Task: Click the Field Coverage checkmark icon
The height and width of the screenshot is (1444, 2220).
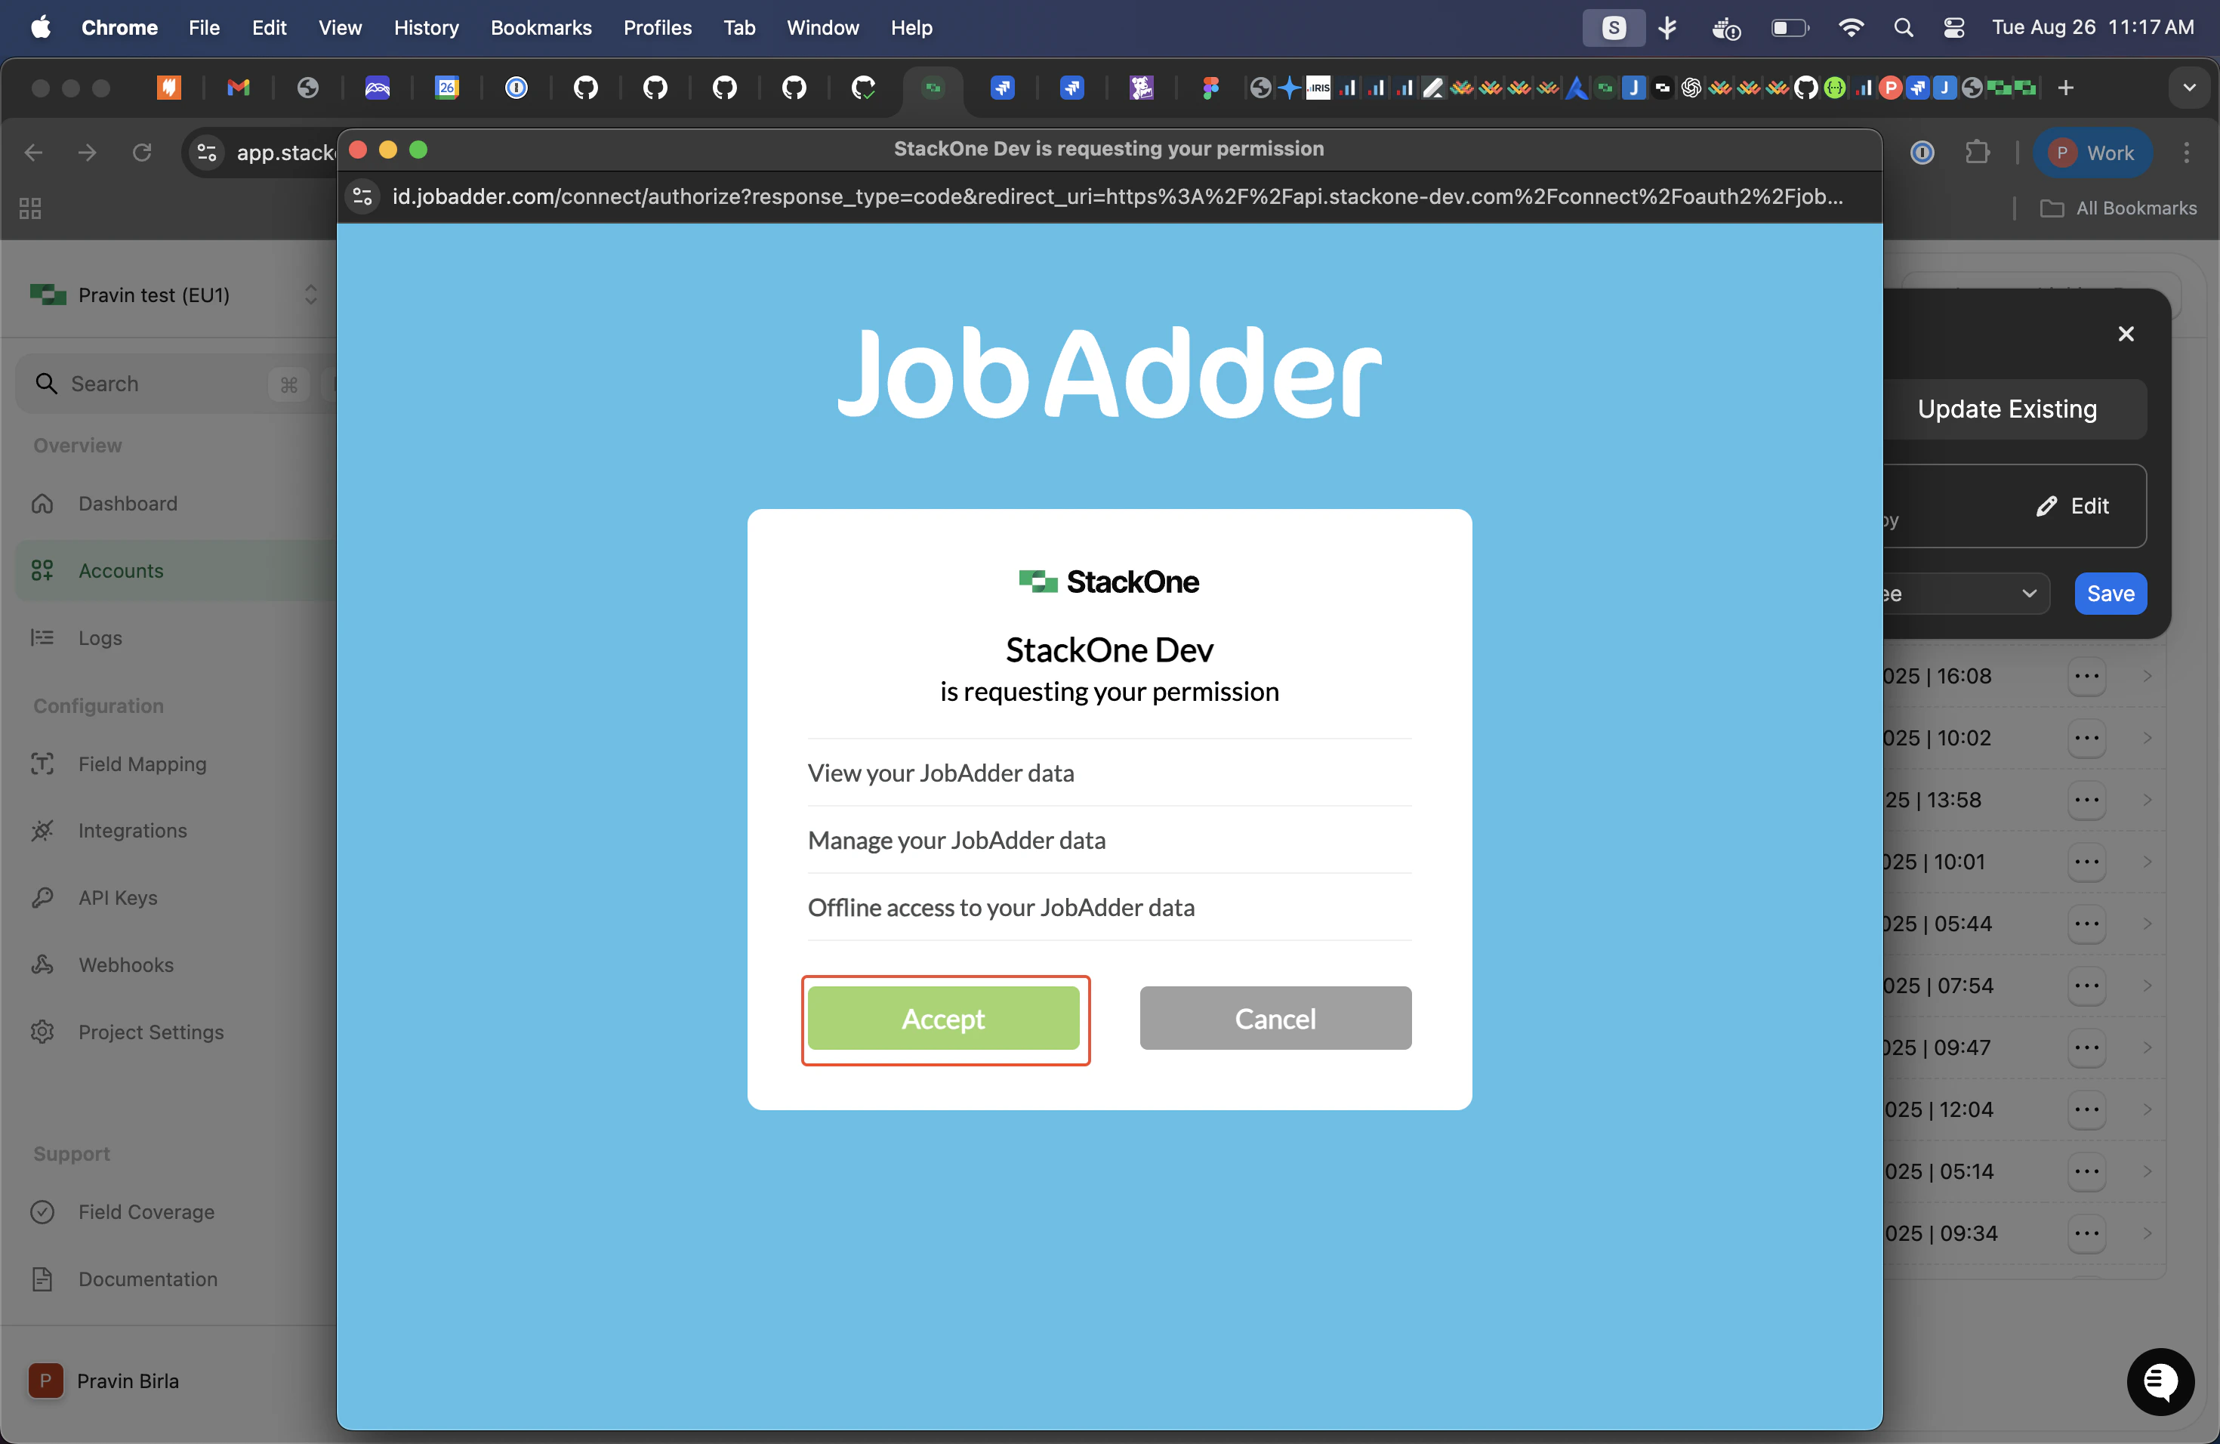Action: click(43, 1211)
